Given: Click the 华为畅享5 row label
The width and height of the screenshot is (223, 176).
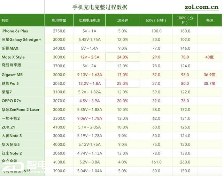Looking at the screenshot, I should 10,144.
